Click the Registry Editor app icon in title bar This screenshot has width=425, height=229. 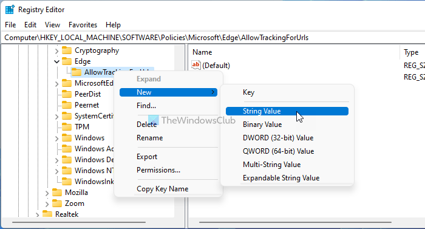(10, 10)
